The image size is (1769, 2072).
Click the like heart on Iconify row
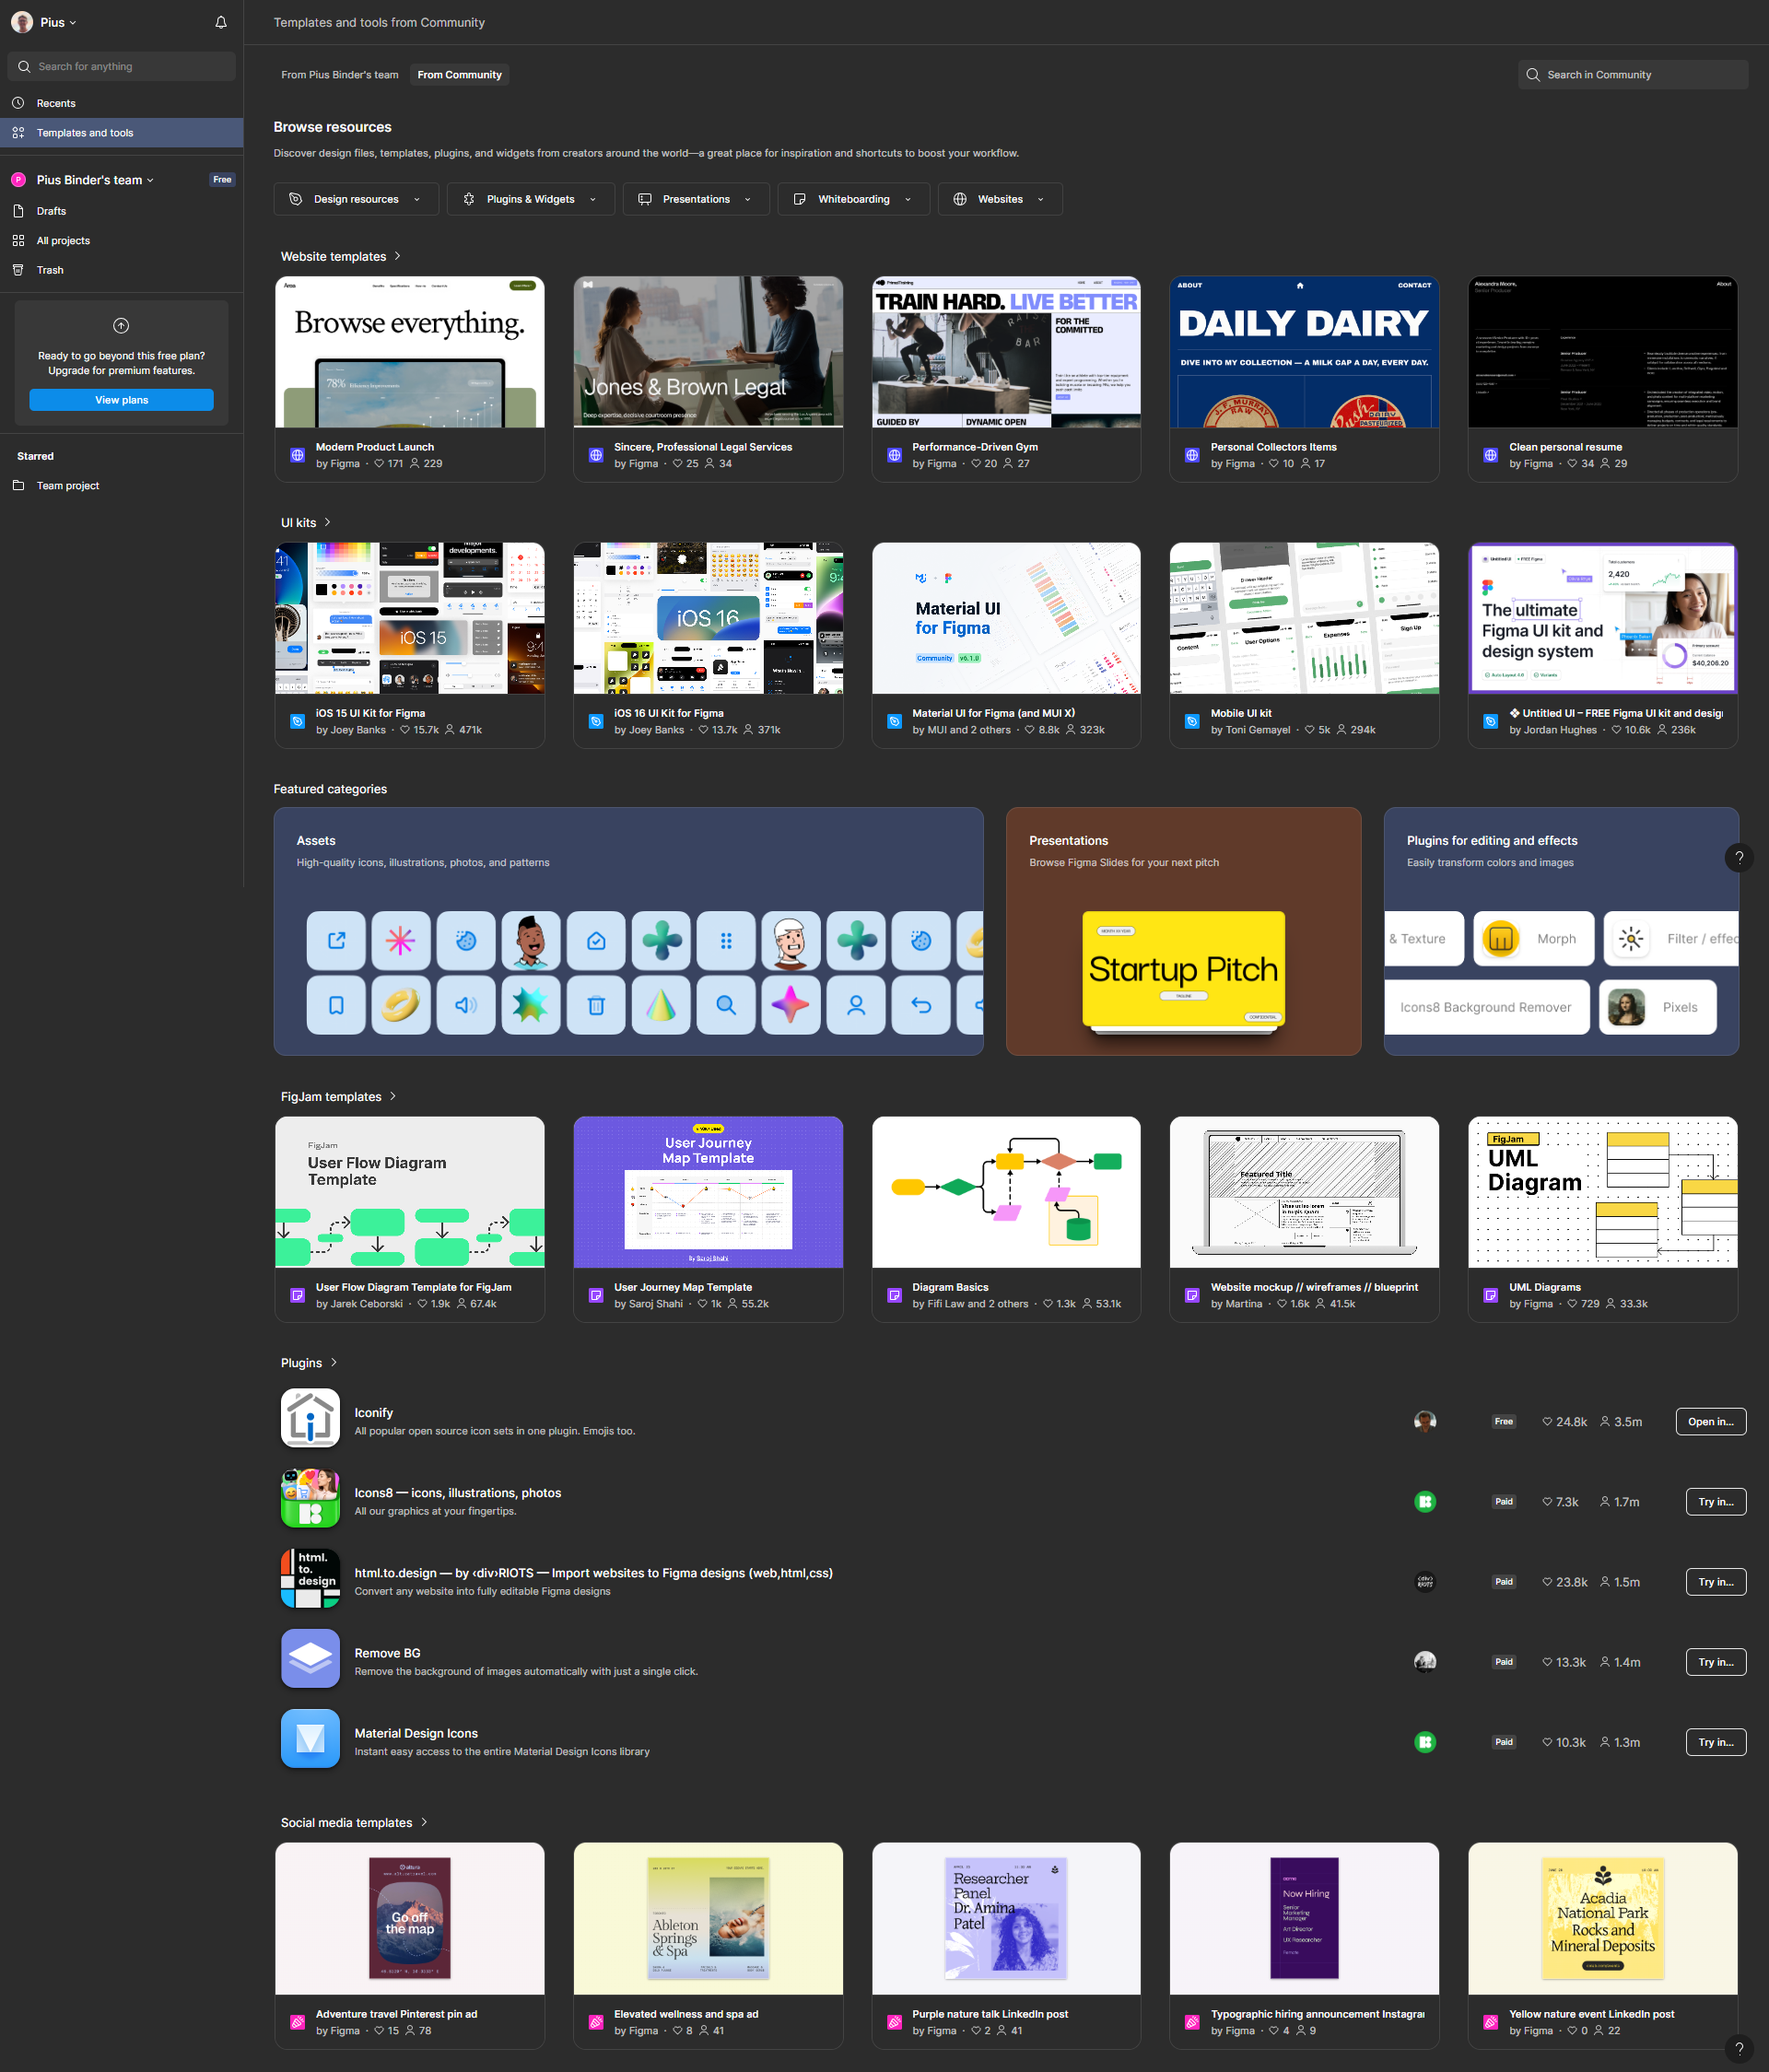[x=1547, y=1422]
